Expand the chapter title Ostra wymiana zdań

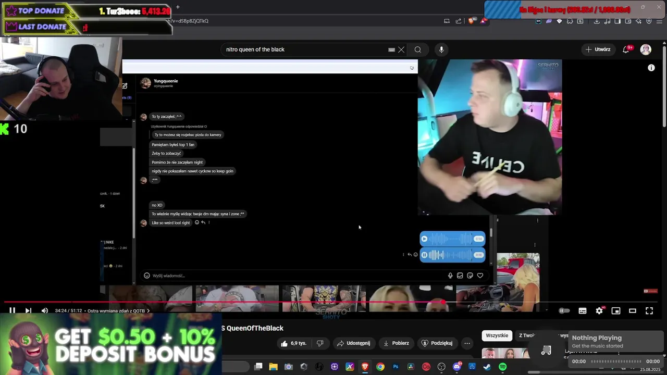[118, 311]
